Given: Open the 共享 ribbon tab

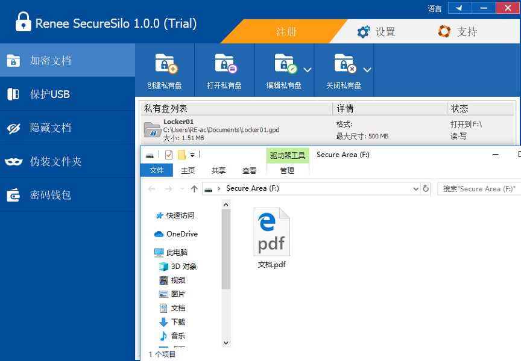Looking at the screenshot, I should tap(218, 170).
